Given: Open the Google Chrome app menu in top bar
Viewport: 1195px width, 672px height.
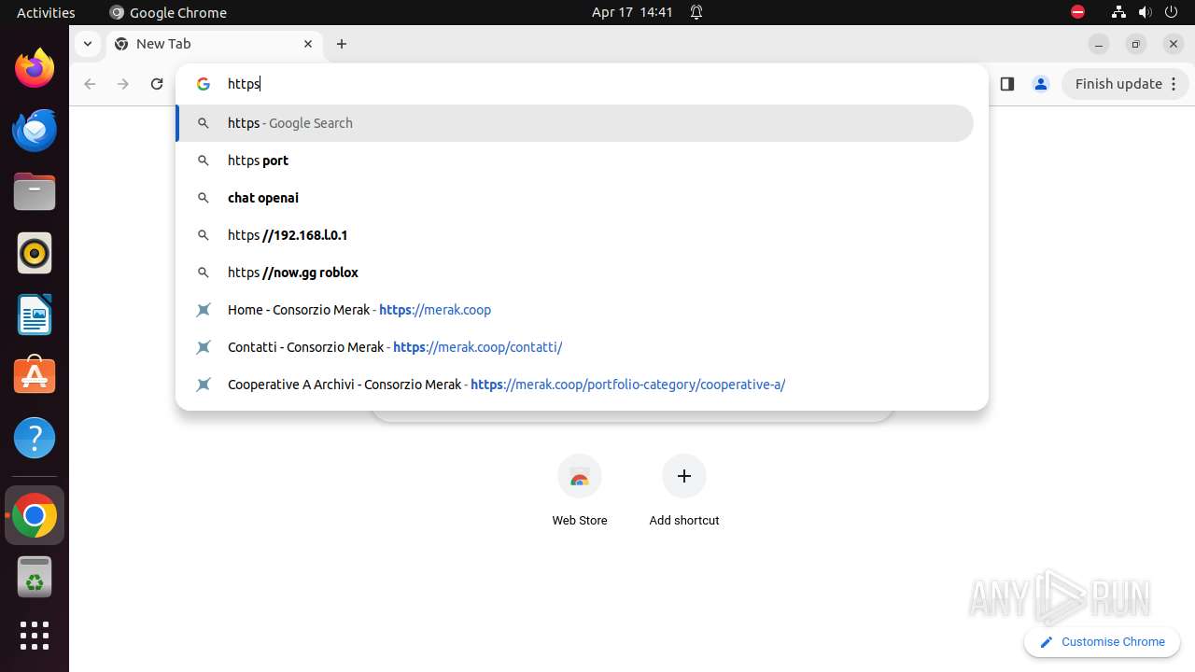Looking at the screenshot, I should [168, 12].
